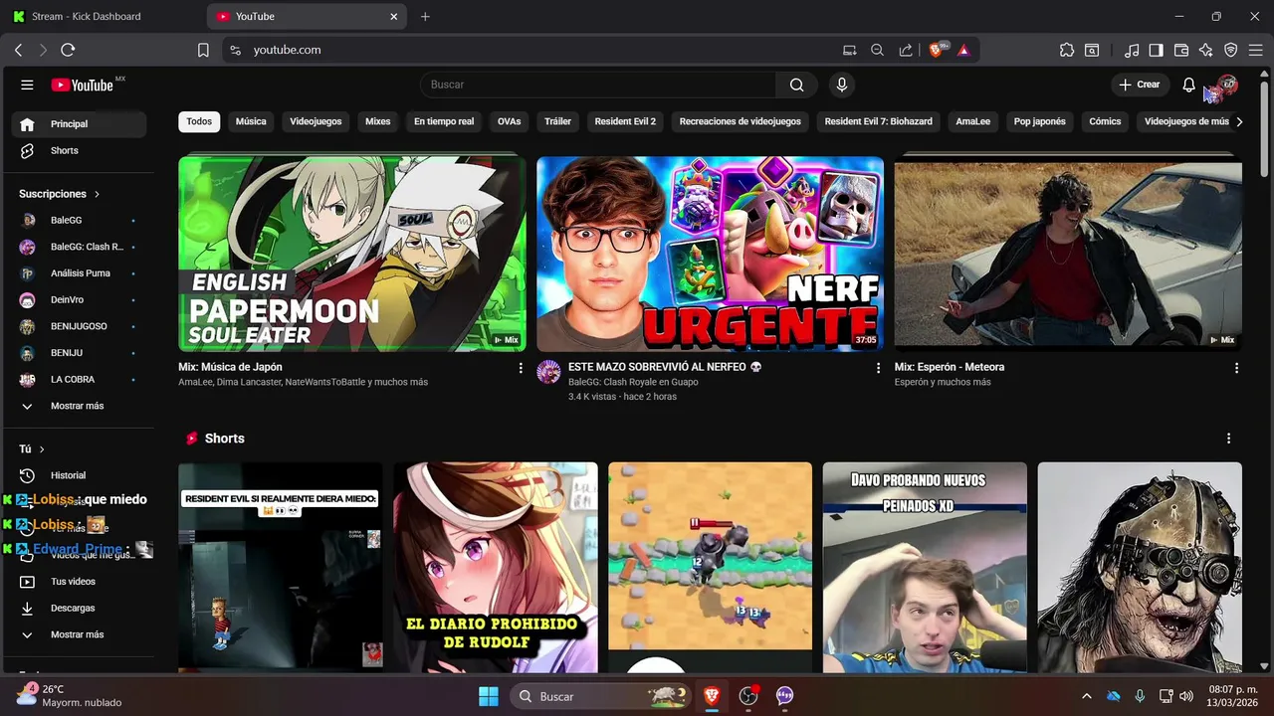The image size is (1274, 716).
Task: Select the Todos filter chip
Action: [199, 121]
